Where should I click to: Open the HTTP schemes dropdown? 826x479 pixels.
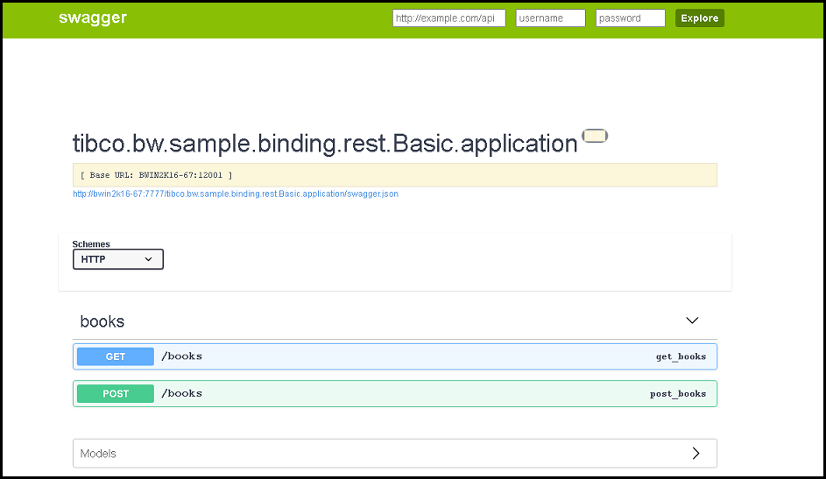118,259
